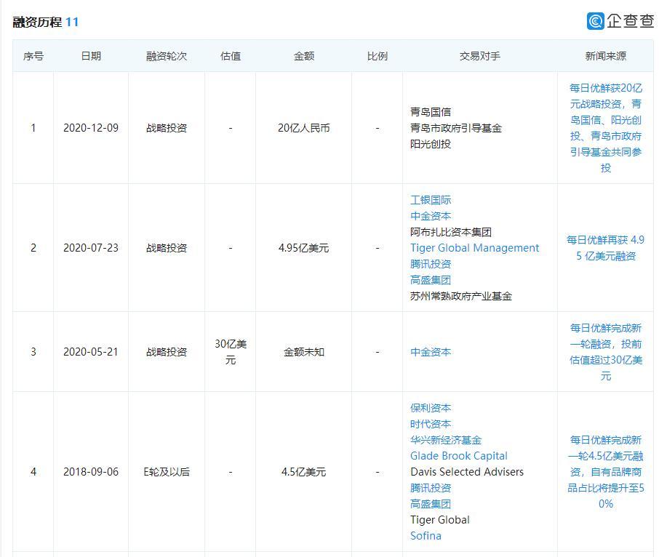
Task: Select amount cell 4.95亿美元
Action: click(304, 248)
